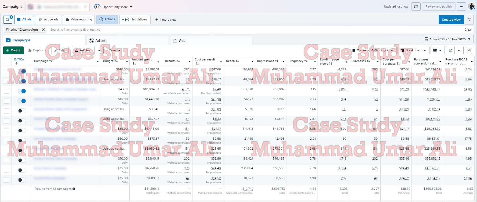Open the search magnifier icon
Screen dimensions: 477x202
[8, 20]
